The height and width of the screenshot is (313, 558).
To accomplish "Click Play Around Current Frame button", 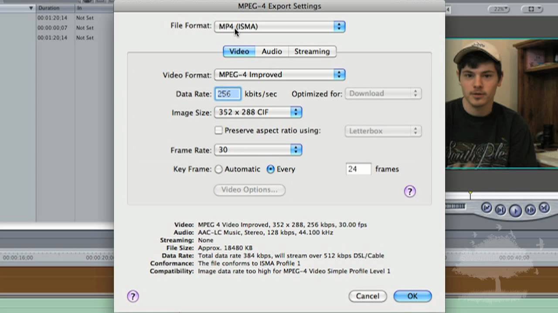I will click(x=530, y=210).
